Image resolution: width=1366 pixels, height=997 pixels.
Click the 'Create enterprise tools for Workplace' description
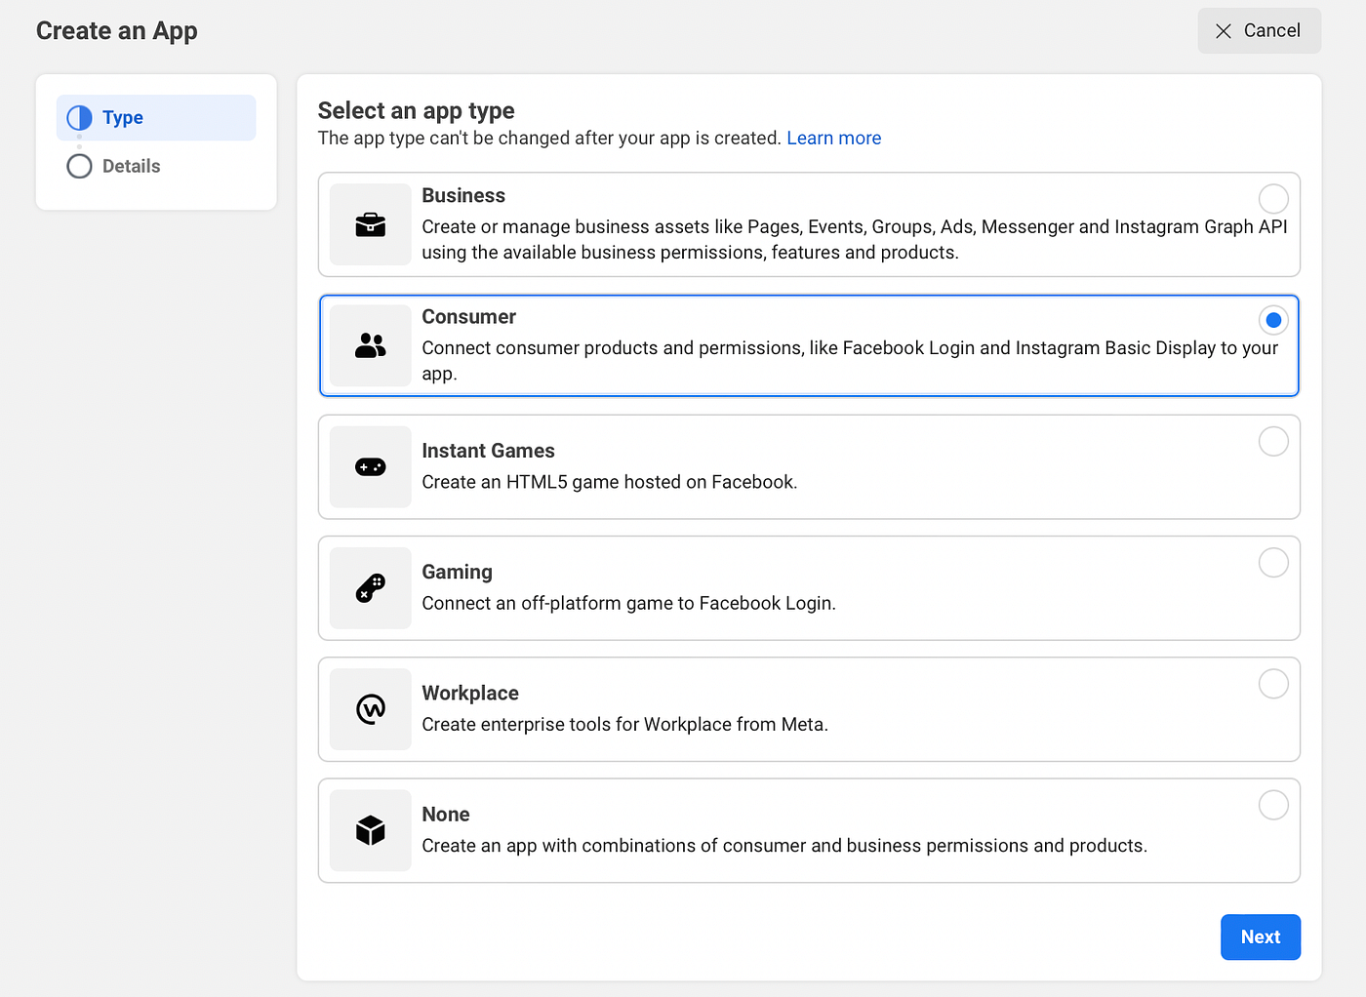[625, 725]
